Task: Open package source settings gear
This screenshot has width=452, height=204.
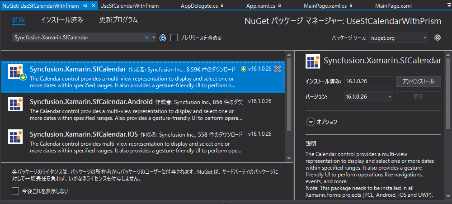Action: tap(438, 38)
